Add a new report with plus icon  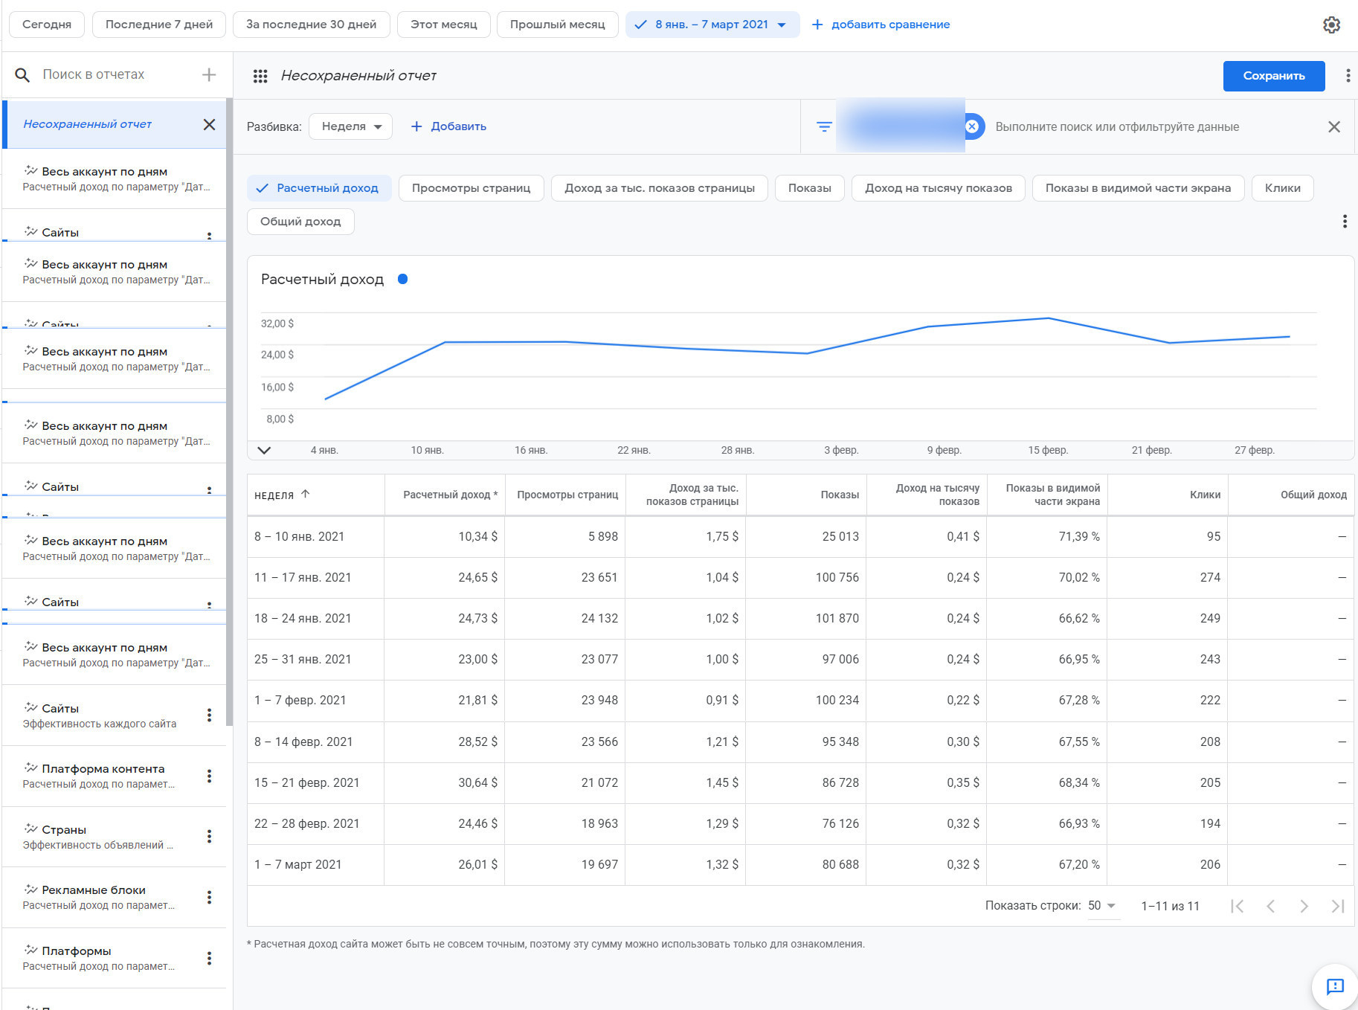click(209, 74)
